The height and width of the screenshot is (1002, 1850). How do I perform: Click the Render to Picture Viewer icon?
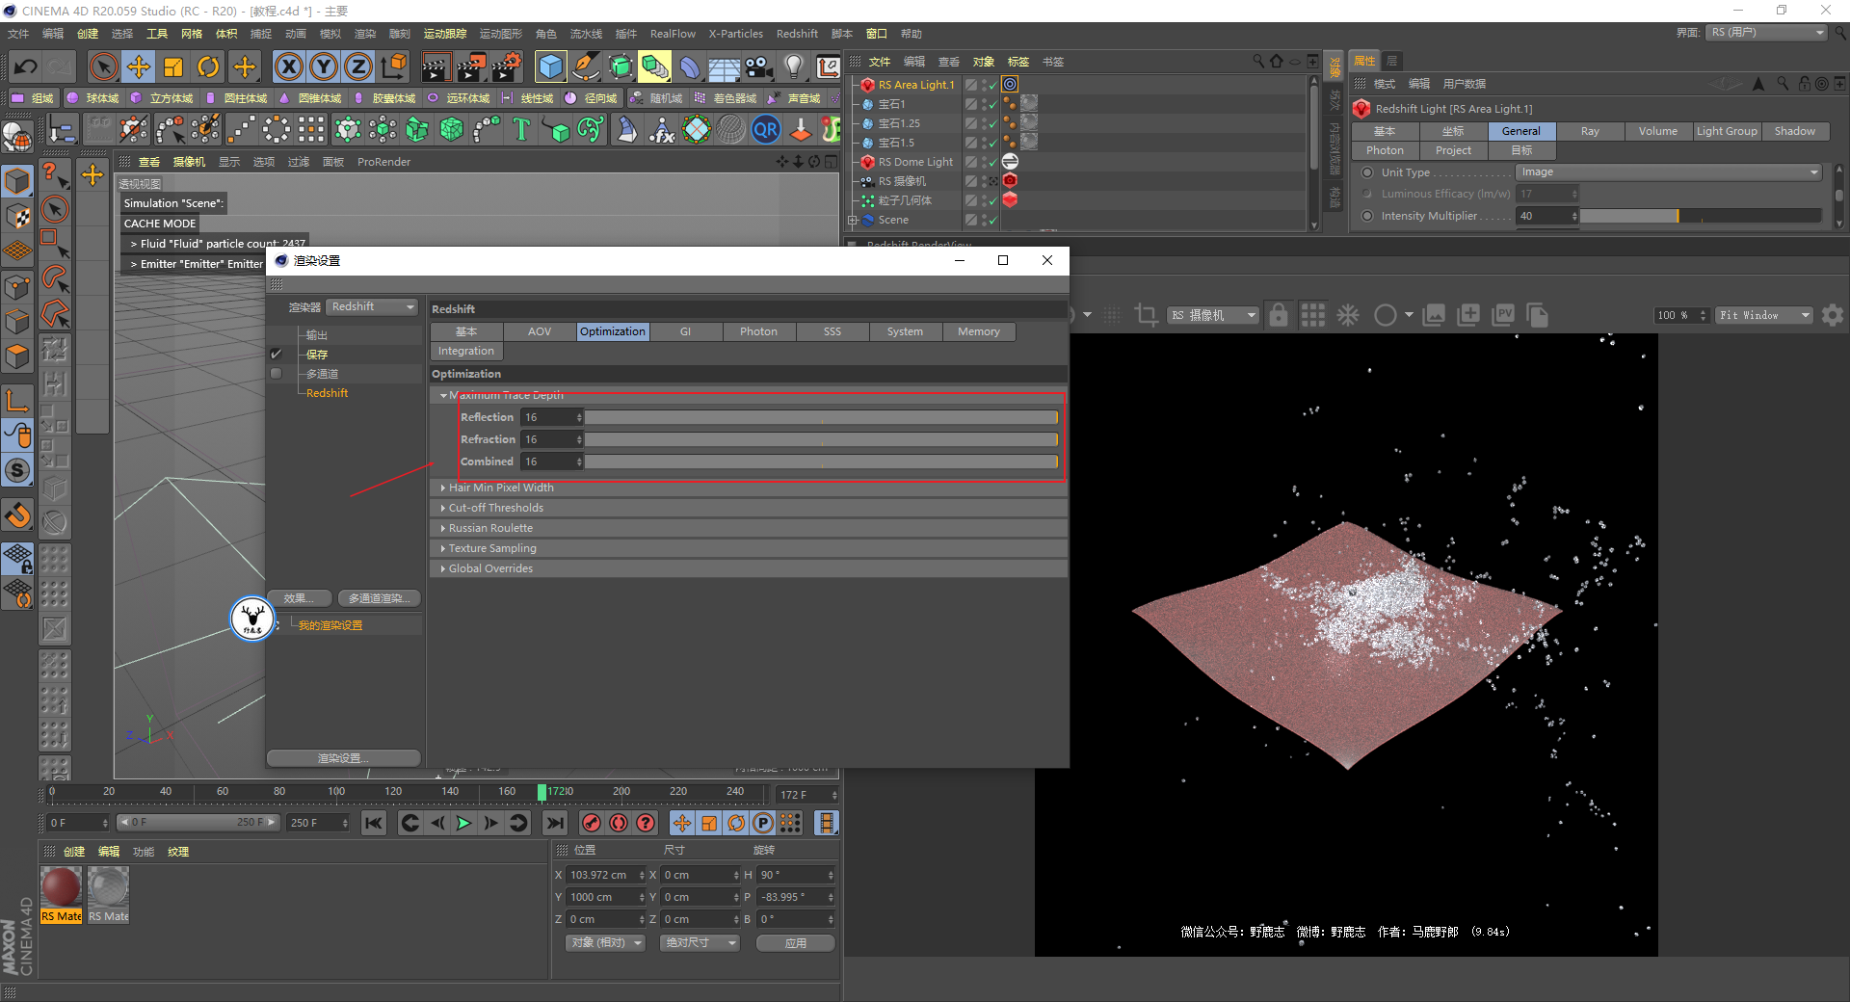coord(471,66)
